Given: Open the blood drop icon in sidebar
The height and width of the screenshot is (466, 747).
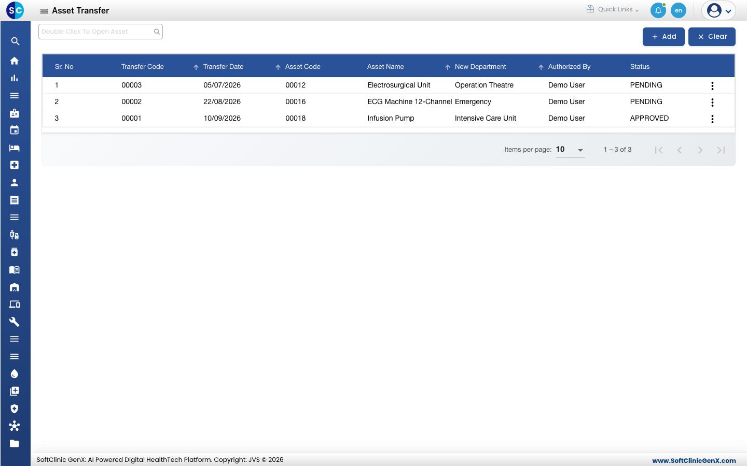Looking at the screenshot, I should click(15, 374).
